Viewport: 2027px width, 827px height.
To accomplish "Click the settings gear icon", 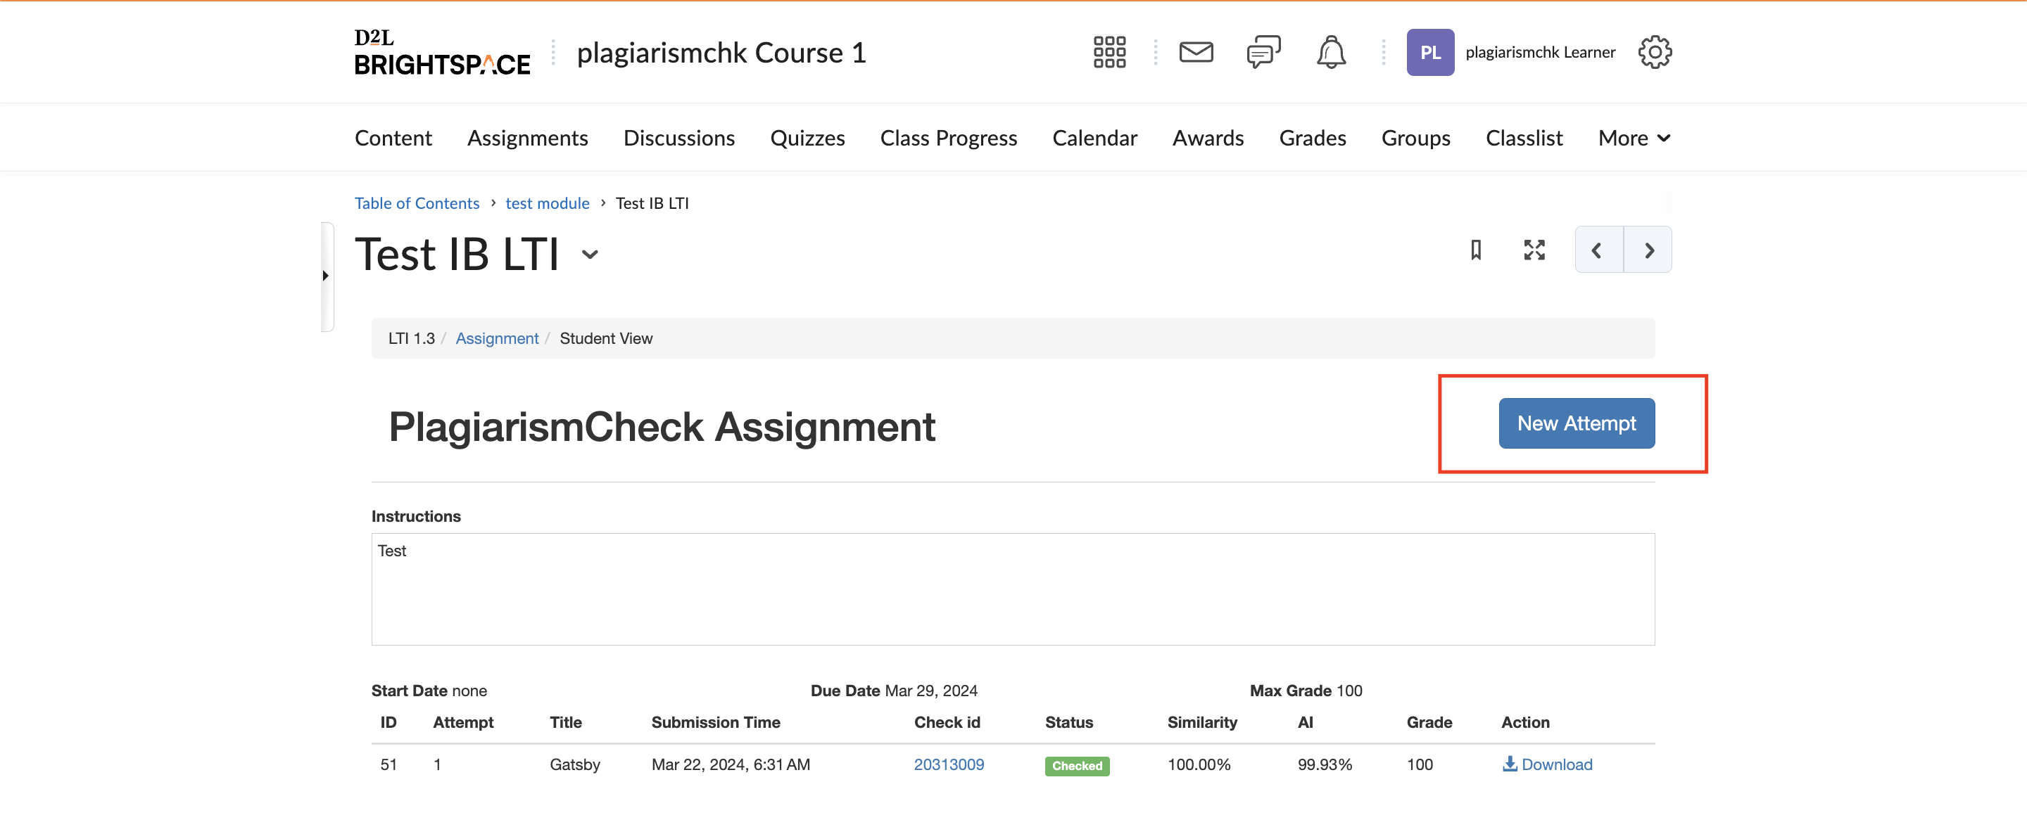I will point(1656,52).
